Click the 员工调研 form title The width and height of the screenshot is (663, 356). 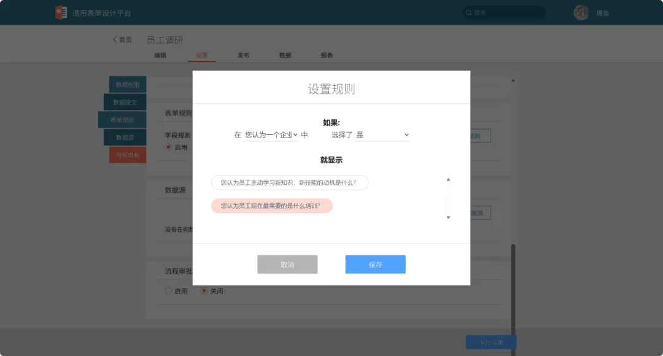(x=165, y=40)
